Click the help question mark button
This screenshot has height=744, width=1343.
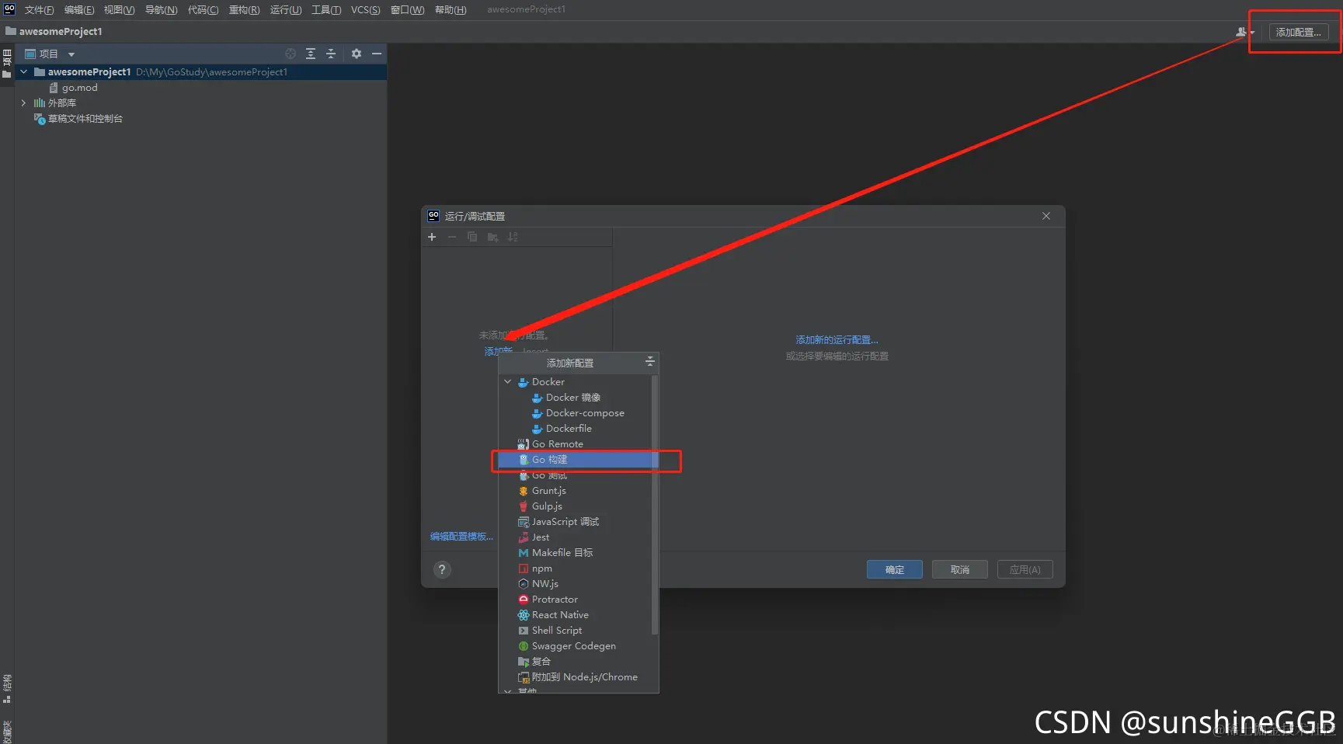click(x=442, y=569)
